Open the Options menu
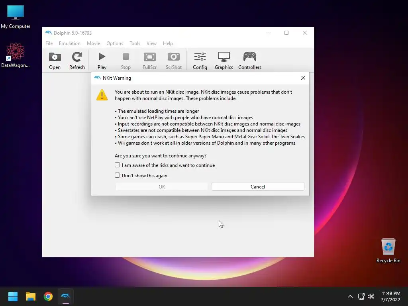Viewport: 408px width, 306px height. 115,43
